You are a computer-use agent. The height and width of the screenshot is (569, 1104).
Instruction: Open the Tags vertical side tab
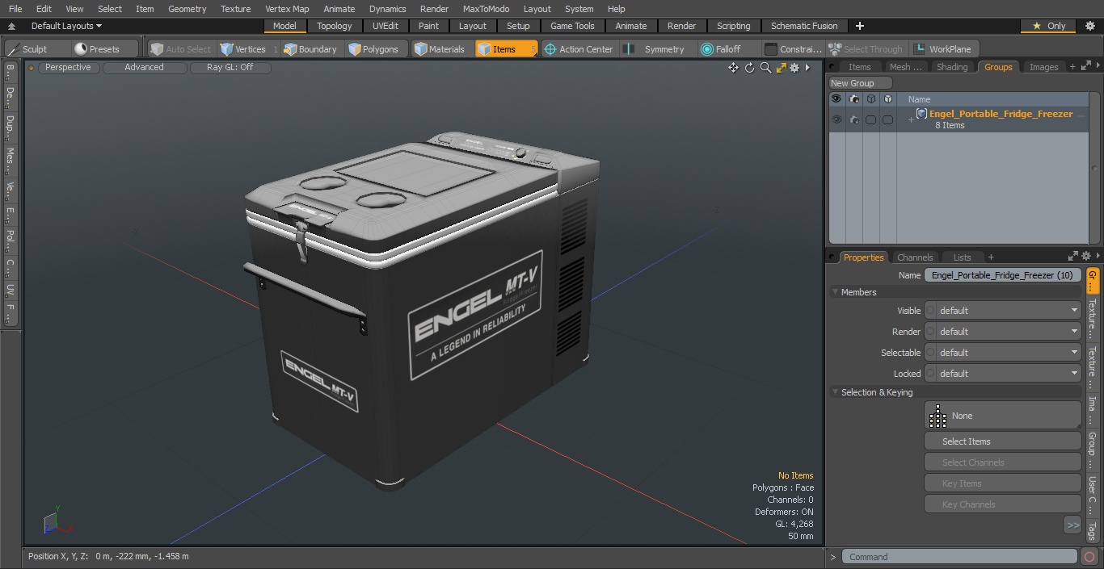click(1092, 530)
